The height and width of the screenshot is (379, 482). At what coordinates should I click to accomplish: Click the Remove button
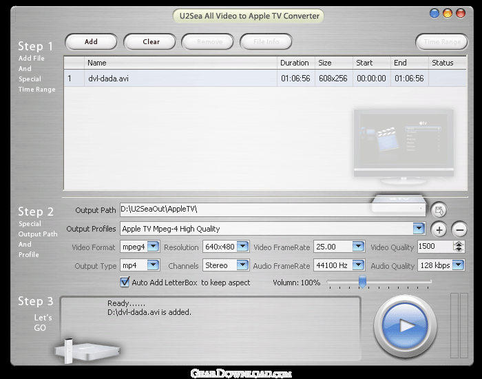coord(208,42)
